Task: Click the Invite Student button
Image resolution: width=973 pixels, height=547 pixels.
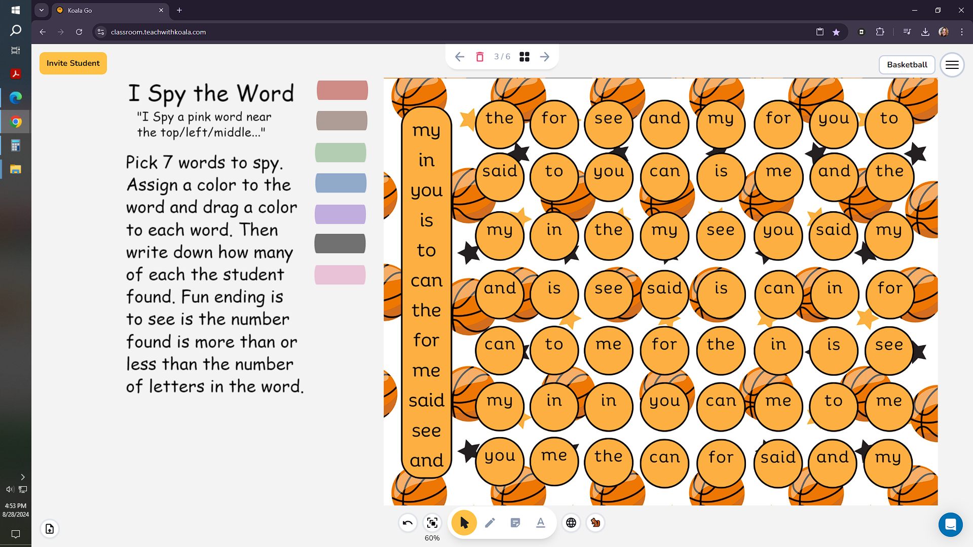Action: (x=73, y=63)
